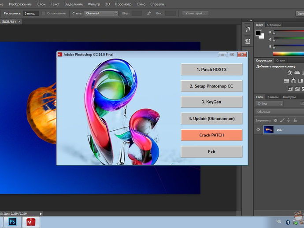Open the Выделение menu

(x=74, y=4)
